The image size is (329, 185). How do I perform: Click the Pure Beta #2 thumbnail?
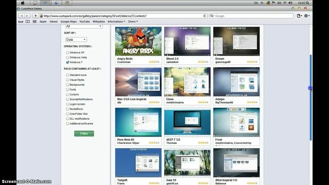tap(138, 122)
